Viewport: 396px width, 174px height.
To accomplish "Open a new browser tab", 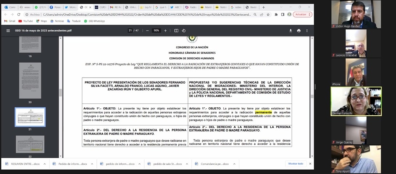I will click(263, 7).
